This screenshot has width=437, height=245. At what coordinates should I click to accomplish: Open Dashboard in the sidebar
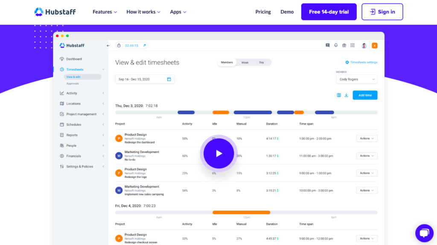74,59
